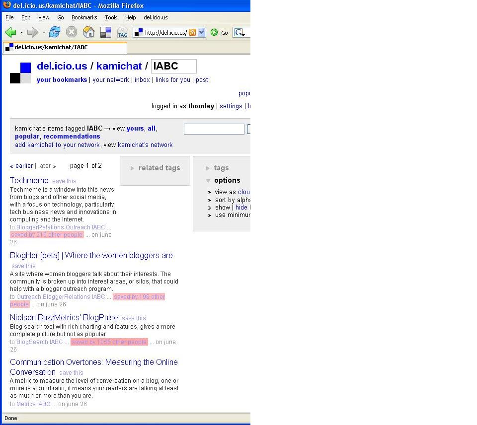Click the del.icio.us page logo
The image size is (477, 425).
[x=20, y=73]
